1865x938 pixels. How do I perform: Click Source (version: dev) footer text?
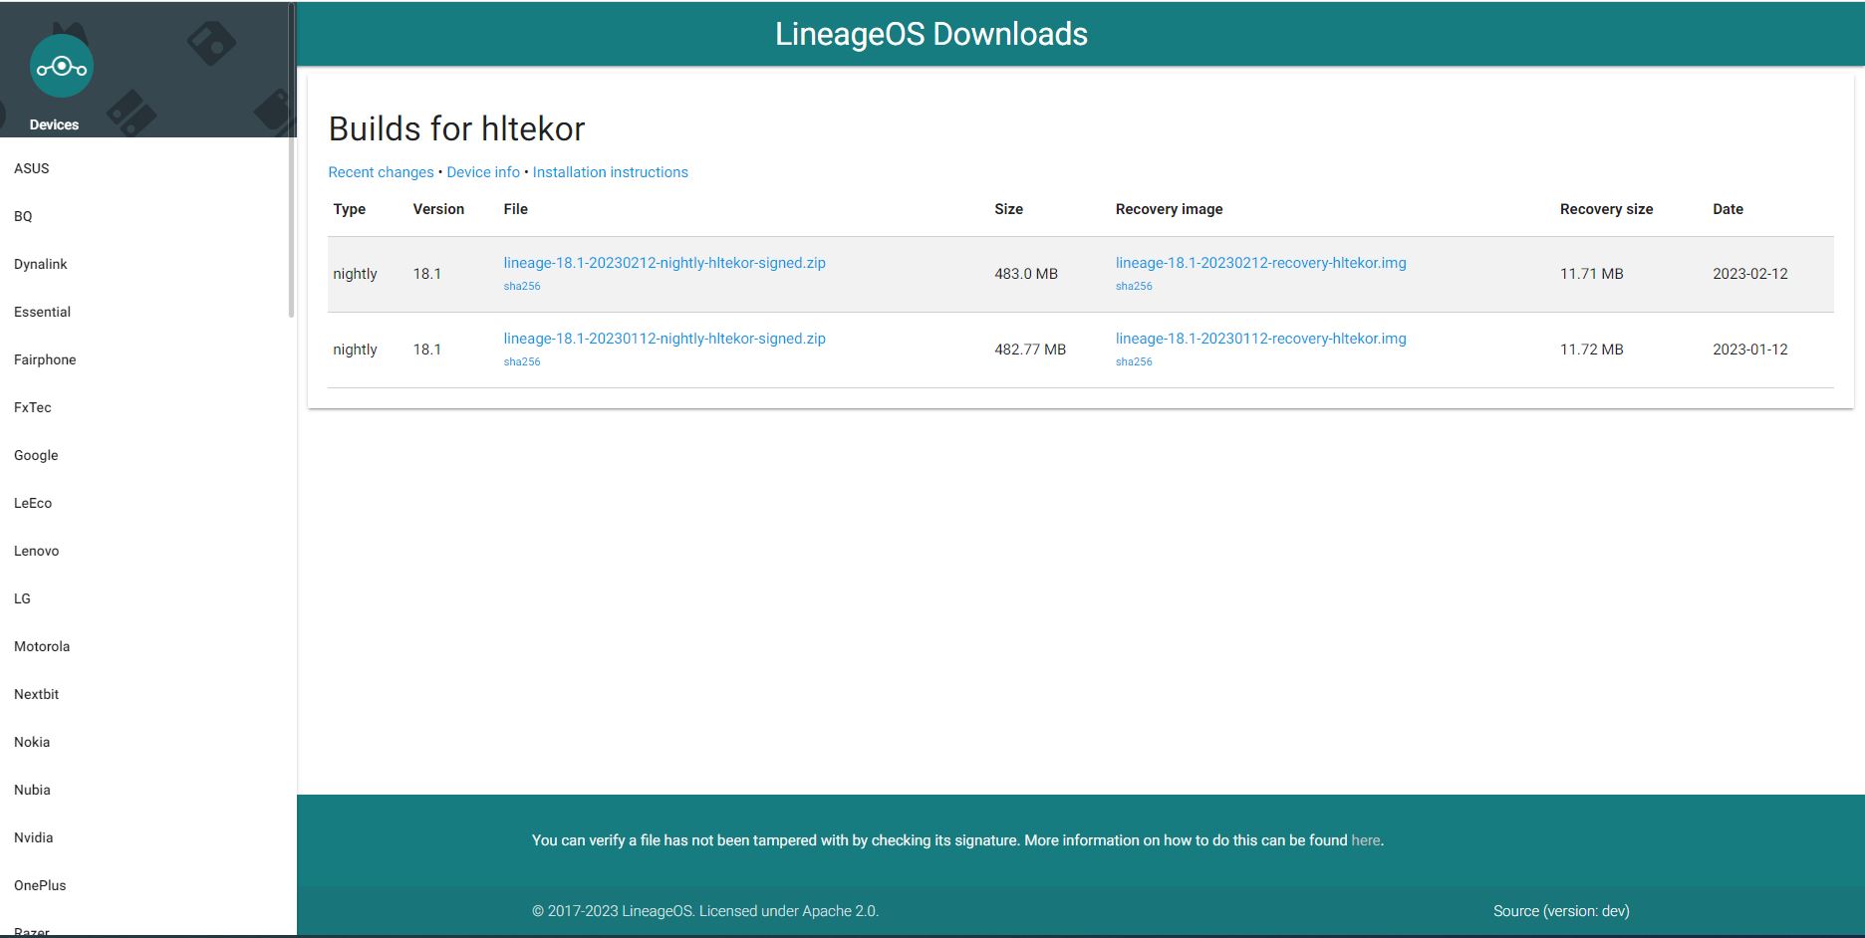pyautogui.click(x=1561, y=911)
